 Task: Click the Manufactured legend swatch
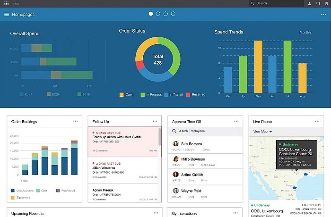[13, 191]
